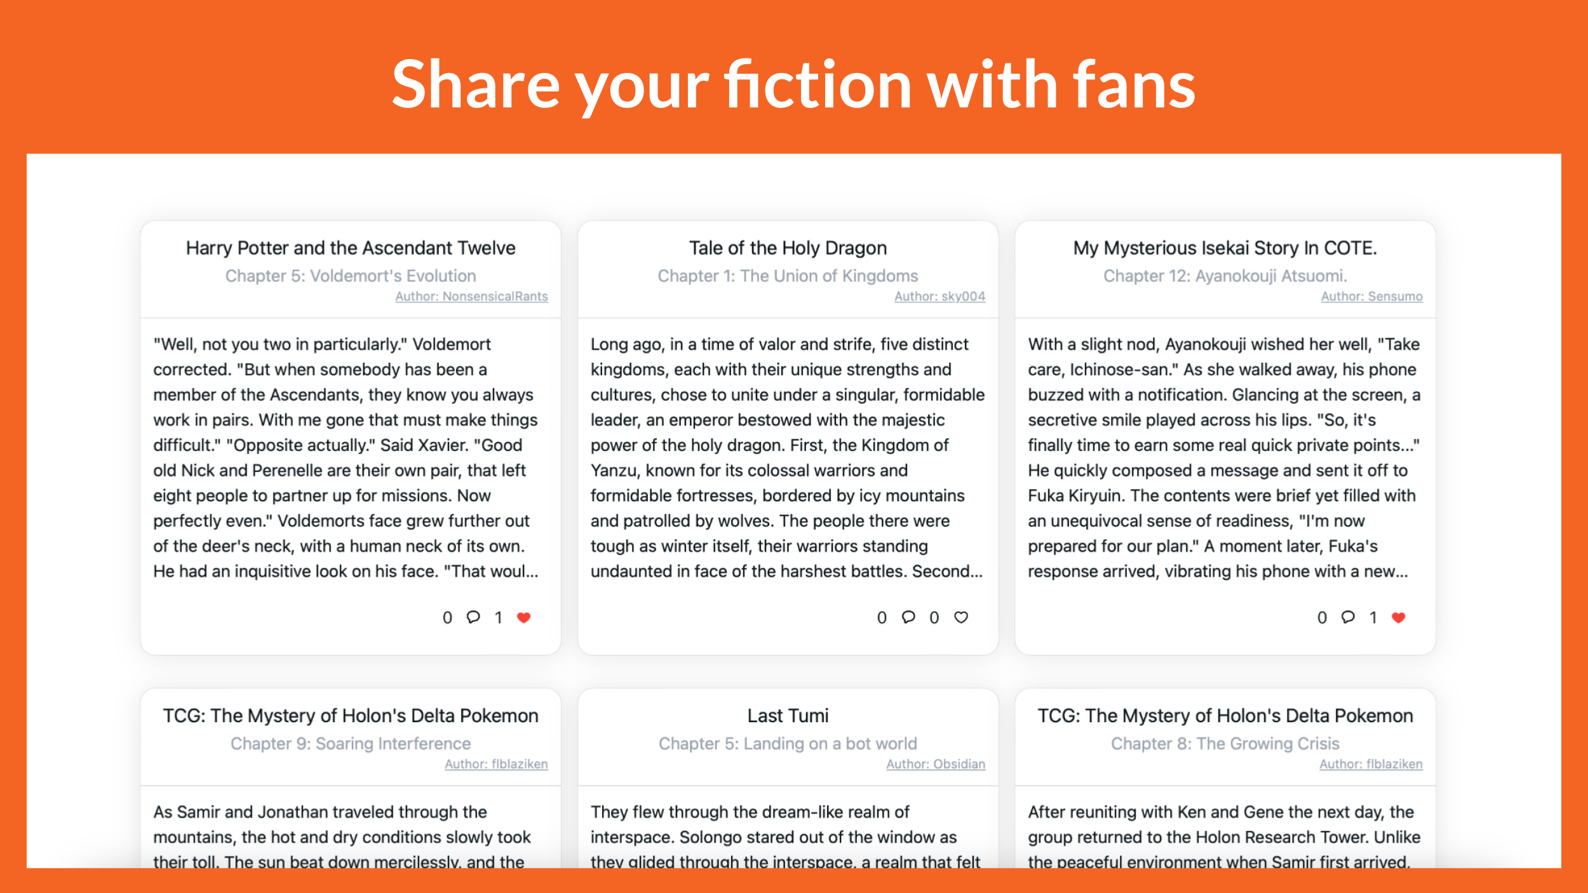Open Chapter 9: Soaring Interference

tap(351, 743)
